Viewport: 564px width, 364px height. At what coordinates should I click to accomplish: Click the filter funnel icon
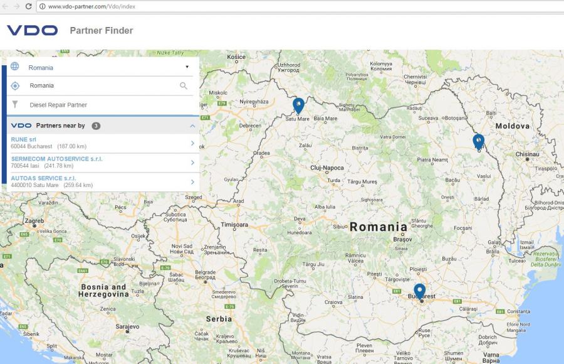tap(15, 105)
